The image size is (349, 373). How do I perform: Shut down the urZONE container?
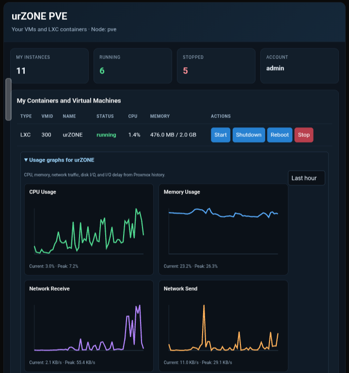249,135
